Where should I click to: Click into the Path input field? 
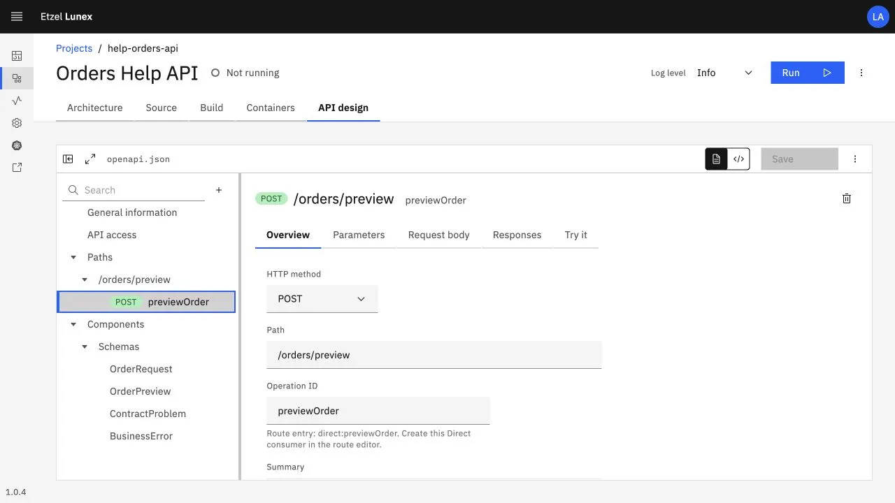434,355
